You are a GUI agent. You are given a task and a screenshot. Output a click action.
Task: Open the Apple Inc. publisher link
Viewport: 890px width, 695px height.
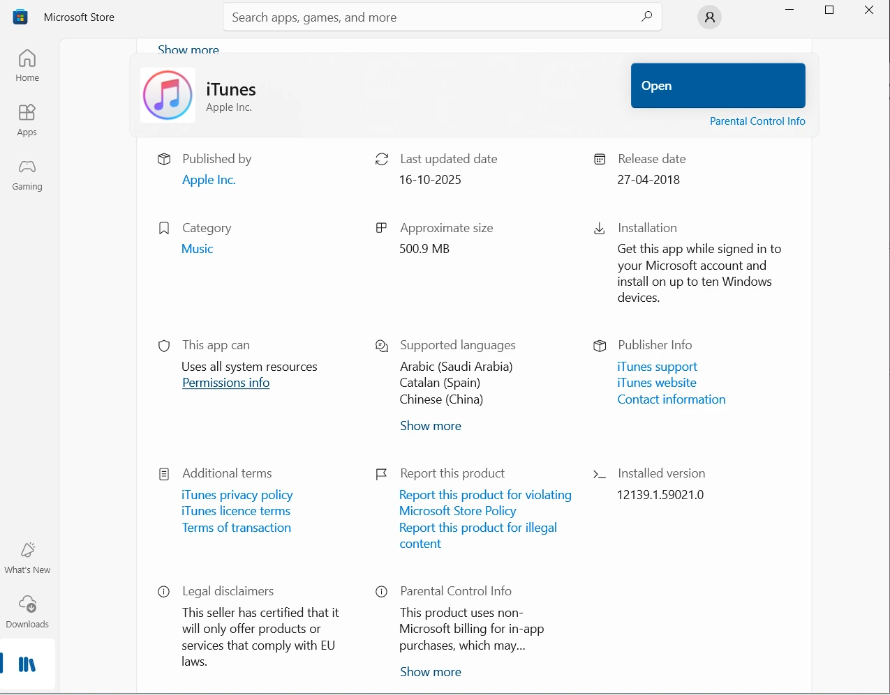[208, 179]
